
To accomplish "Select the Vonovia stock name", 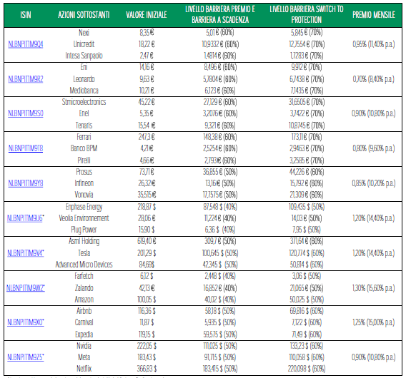I will click(84, 195).
